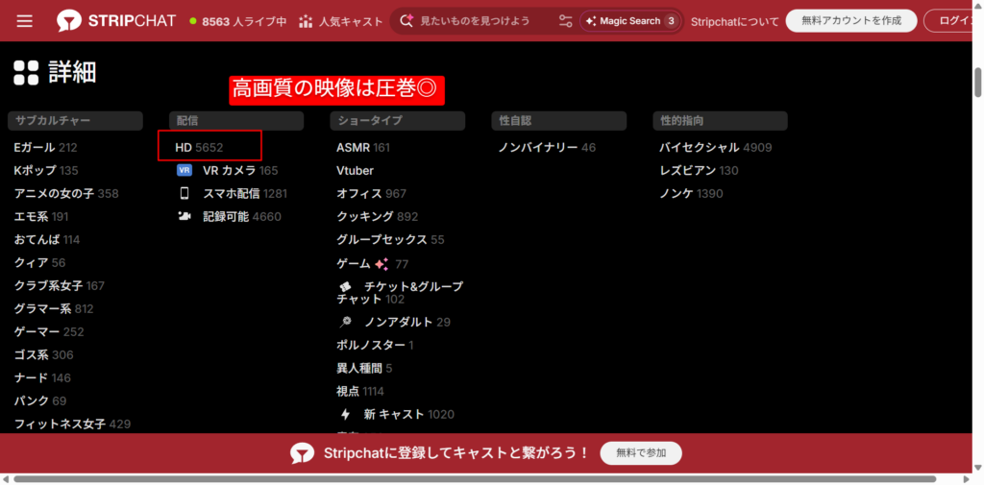The image size is (984, 485).
Task: Select the ゲーマー category
Action: pos(49,331)
